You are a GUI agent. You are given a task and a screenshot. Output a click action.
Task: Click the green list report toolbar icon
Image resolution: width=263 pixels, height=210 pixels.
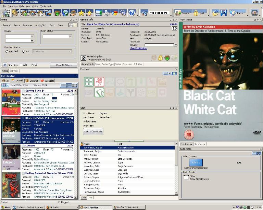[99, 13]
